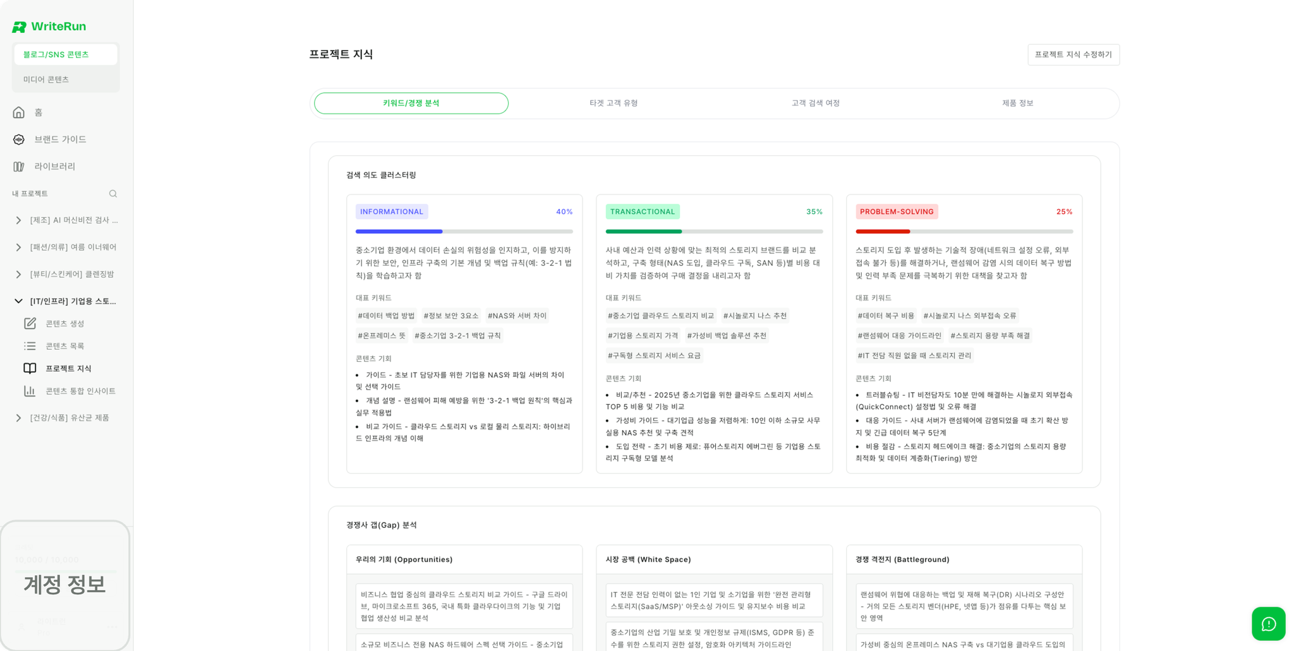Click the #정보 보안 3요소 keyword tag

451,316
